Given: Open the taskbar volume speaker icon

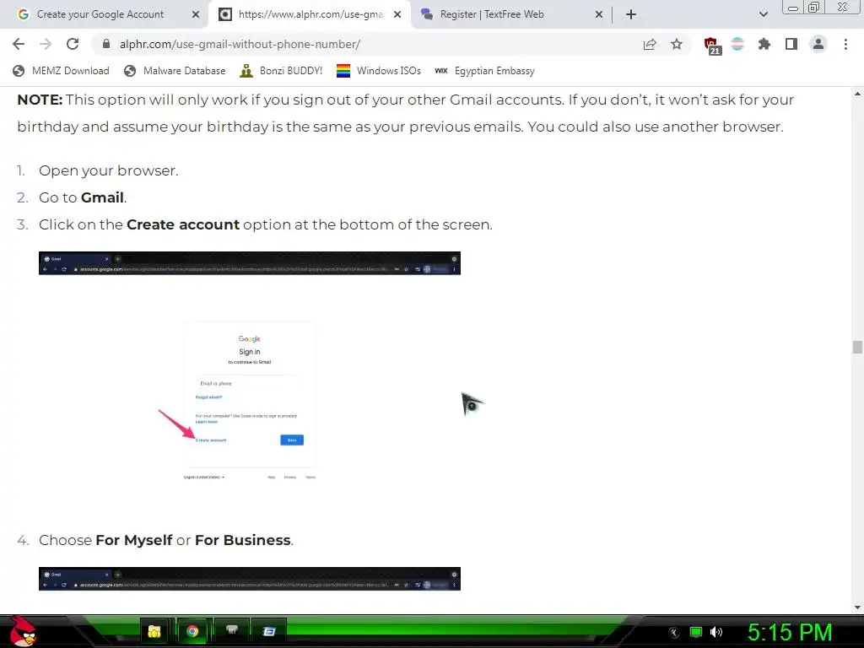Looking at the screenshot, I should [716, 631].
